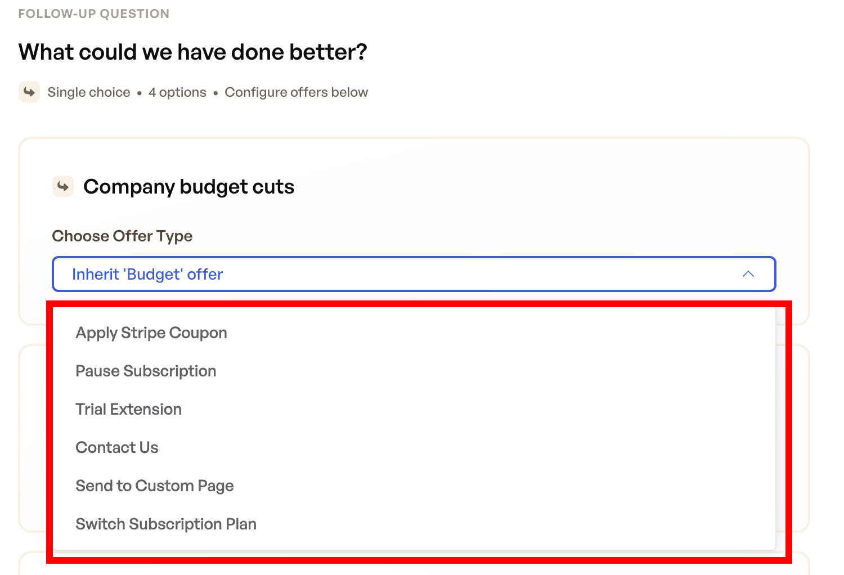844x575 pixels.
Task: Pick 'Contact Us' offer option
Action: [116, 447]
